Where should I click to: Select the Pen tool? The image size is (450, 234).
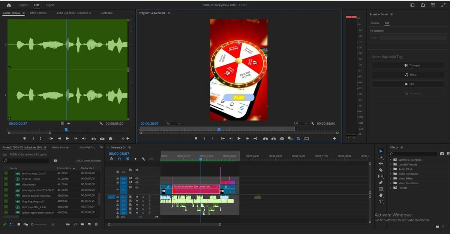(381, 182)
